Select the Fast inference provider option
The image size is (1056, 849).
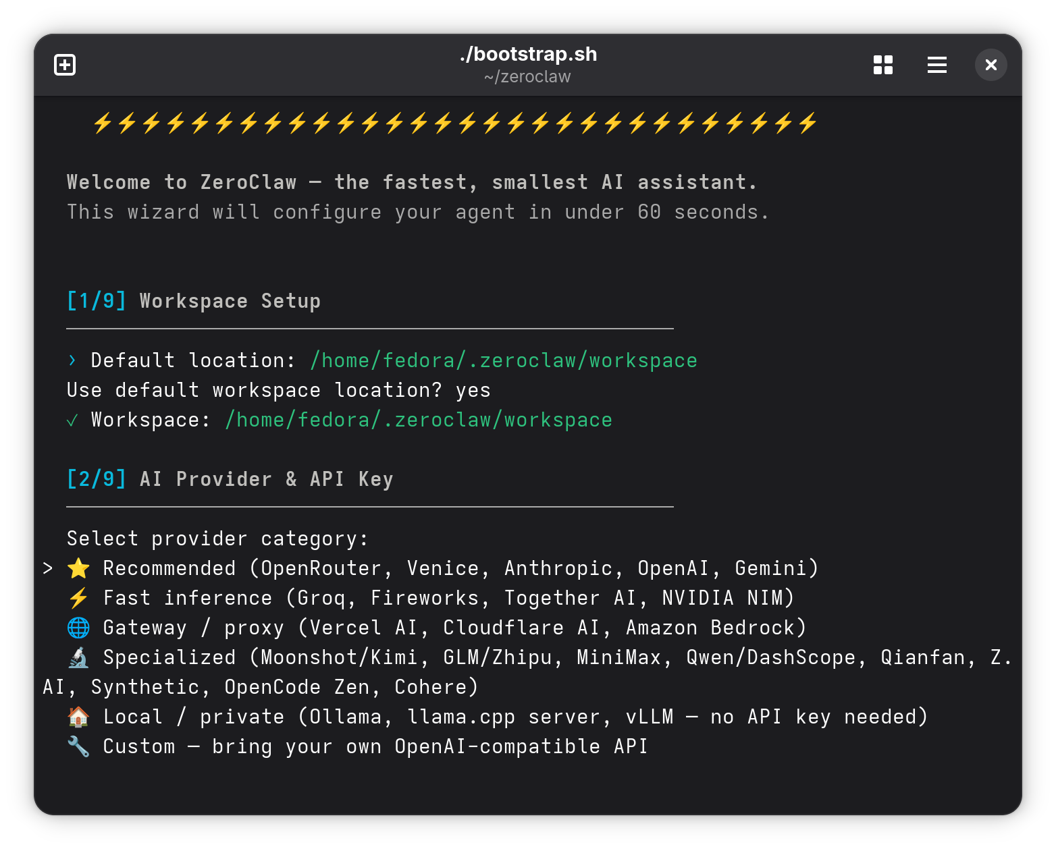(448, 598)
